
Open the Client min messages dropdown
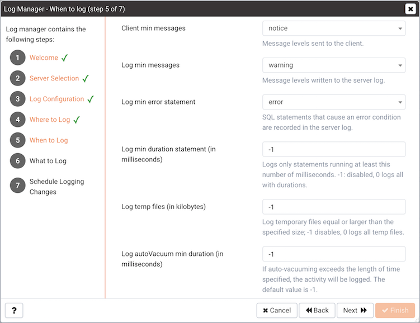(x=334, y=28)
